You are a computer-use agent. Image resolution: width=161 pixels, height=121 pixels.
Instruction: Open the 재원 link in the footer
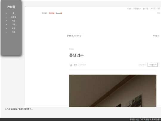pos(147,120)
